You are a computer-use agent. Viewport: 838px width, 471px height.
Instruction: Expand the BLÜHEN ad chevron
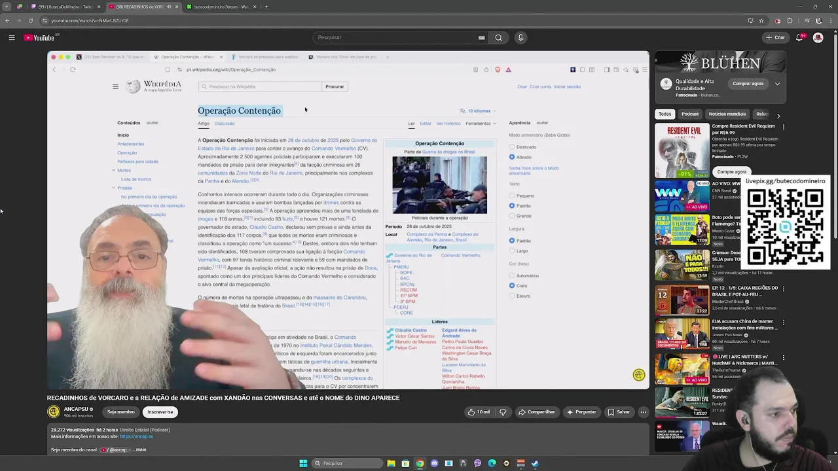pyautogui.click(x=777, y=84)
